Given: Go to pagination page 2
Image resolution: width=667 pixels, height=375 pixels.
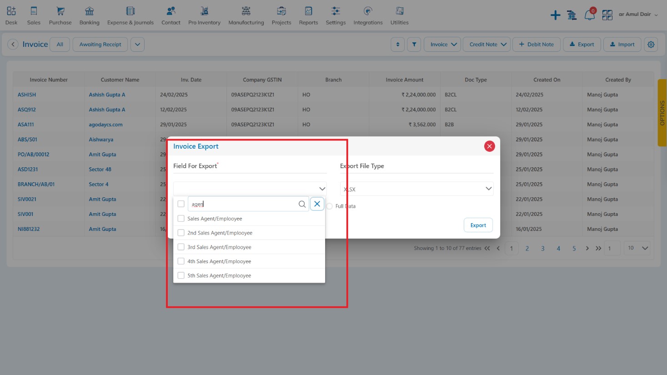Looking at the screenshot, I should pyautogui.click(x=527, y=249).
